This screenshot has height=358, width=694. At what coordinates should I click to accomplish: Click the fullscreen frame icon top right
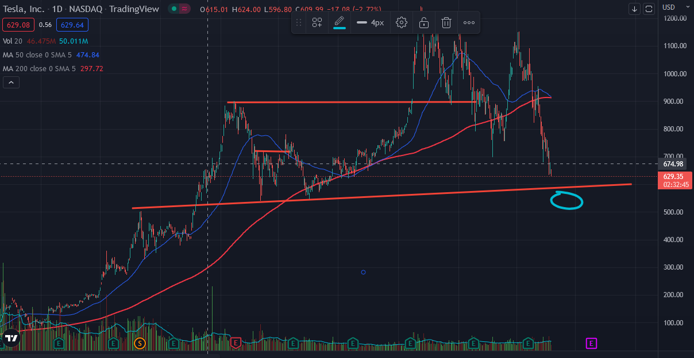649,9
